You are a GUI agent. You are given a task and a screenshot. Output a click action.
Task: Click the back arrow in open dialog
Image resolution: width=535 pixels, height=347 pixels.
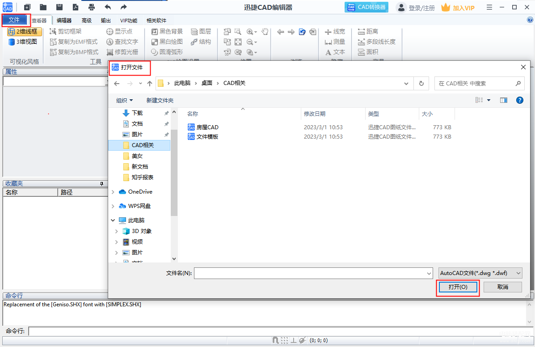pyautogui.click(x=117, y=83)
